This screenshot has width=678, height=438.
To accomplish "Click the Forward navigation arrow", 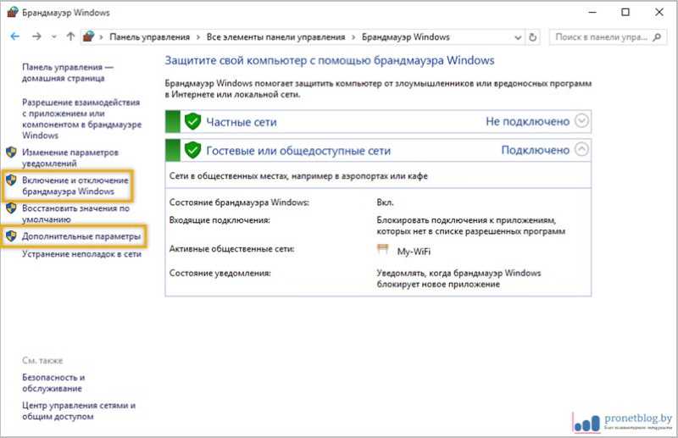I will coord(36,36).
